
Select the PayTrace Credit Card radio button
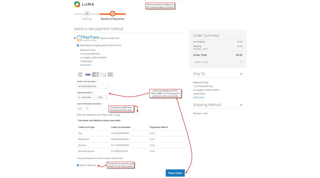[x=75, y=38]
